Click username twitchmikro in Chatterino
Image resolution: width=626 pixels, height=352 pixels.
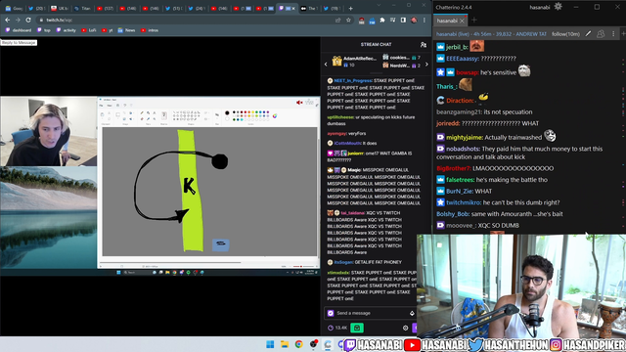click(463, 202)
